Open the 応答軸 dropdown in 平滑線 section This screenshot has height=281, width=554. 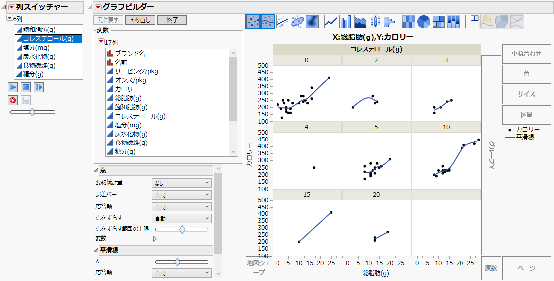pyautogui.click(x=182, y=273)
